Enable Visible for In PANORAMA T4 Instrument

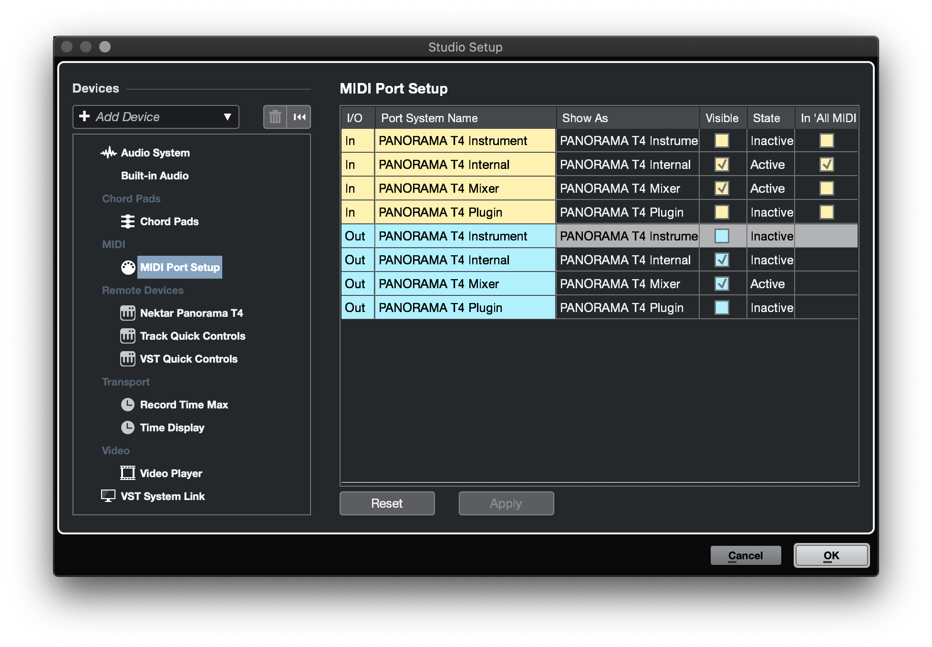[x=722, y=141]
